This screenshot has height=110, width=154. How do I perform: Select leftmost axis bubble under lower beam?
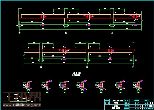point(41,67)
